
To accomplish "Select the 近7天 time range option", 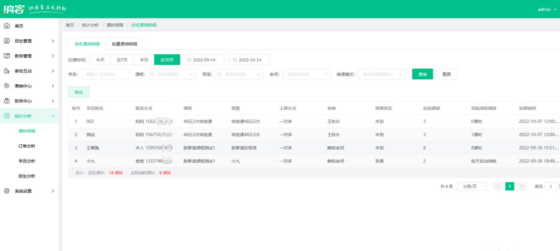I will 122,60.
